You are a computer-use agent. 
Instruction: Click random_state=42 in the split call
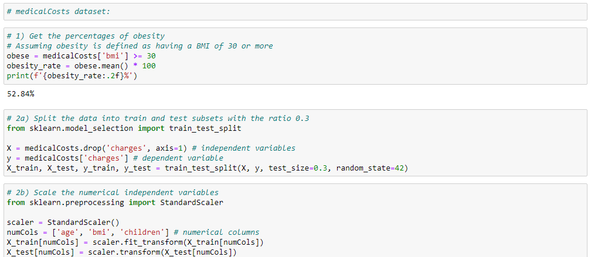point(370,168)
